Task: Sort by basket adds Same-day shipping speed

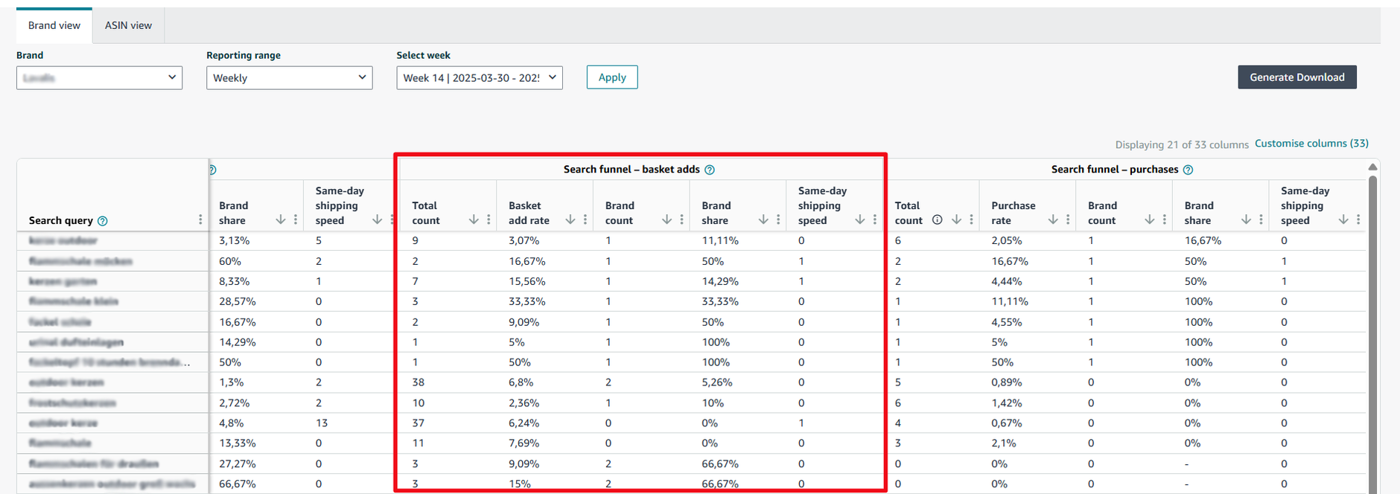Action: (x=860, y=219)
